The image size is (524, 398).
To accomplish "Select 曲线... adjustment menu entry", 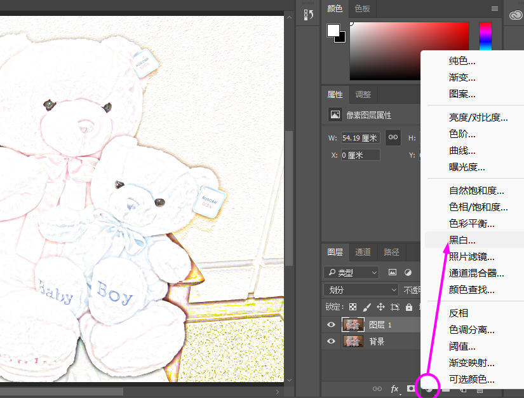I will click(x=462, y=151).
